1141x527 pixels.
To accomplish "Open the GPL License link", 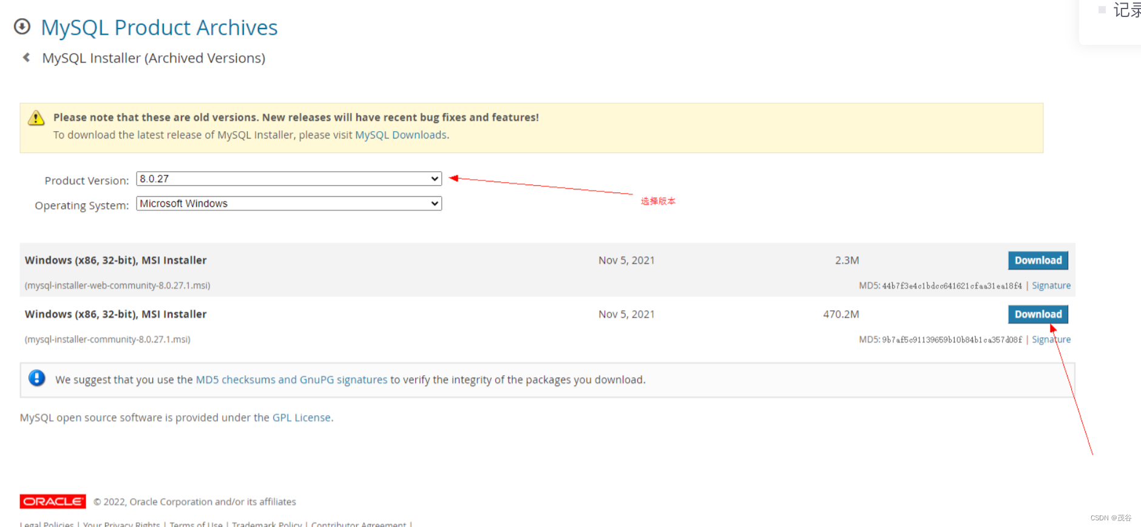I will (302, 418).
